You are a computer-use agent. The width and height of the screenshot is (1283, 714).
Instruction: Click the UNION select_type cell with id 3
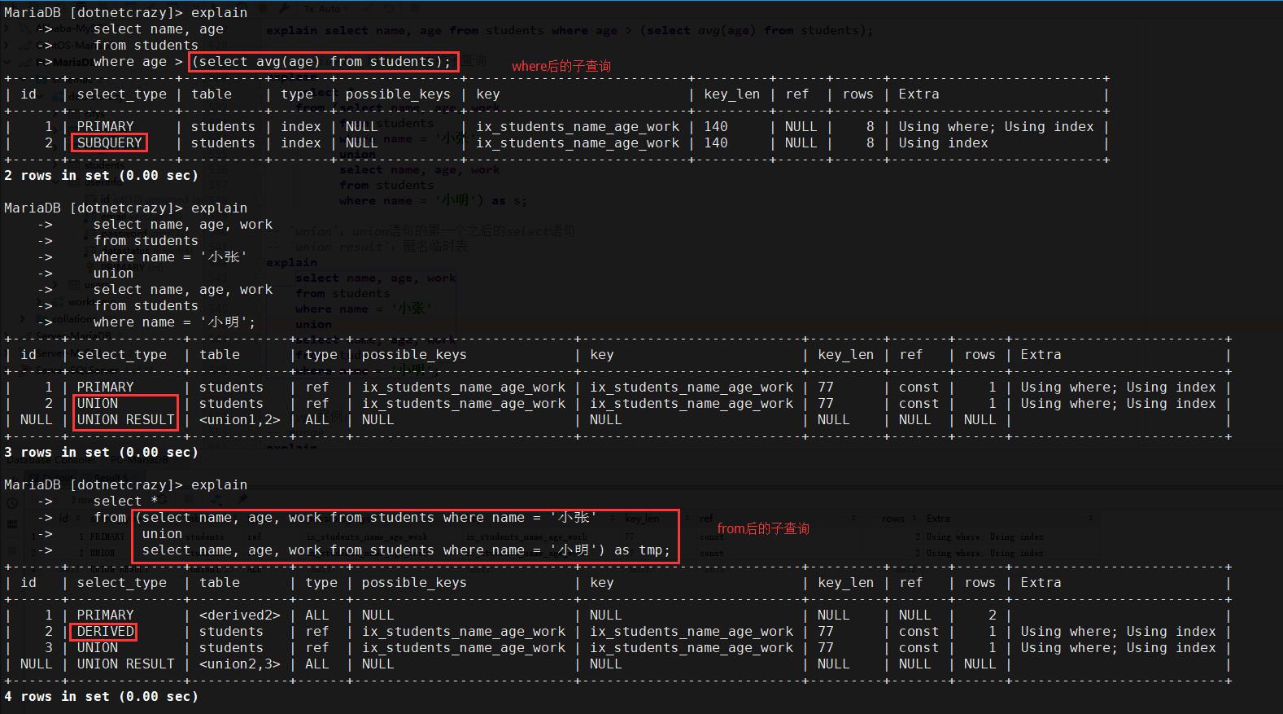point(97,648)
